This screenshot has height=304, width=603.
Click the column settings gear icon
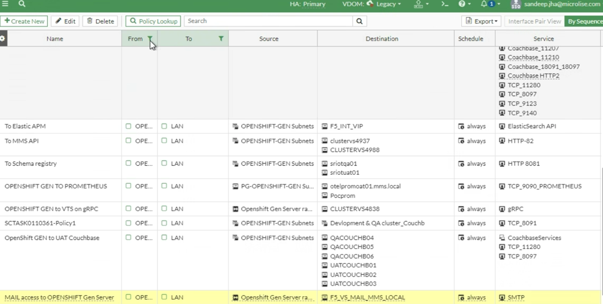pyautogui.click(x=3, y=39)
